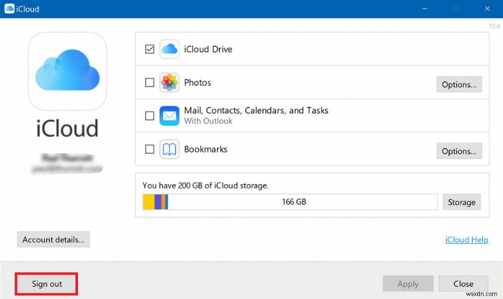Open the Storage button
The image size is (503, 299).
coord(462,202)
